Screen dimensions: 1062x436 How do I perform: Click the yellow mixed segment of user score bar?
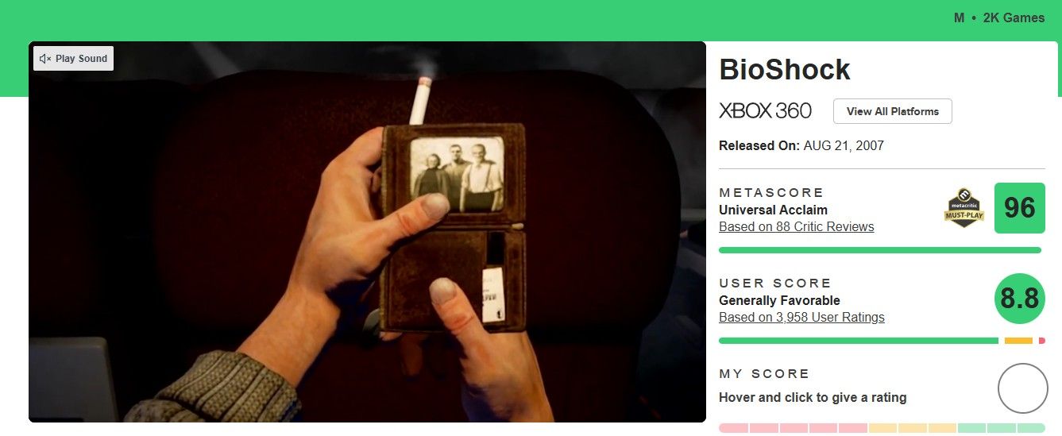1018,341
